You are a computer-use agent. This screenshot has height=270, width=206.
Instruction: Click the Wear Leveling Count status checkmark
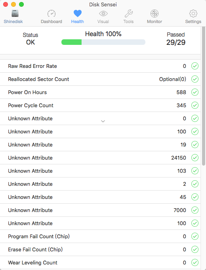pyautogui.click(x=195, y=262)
